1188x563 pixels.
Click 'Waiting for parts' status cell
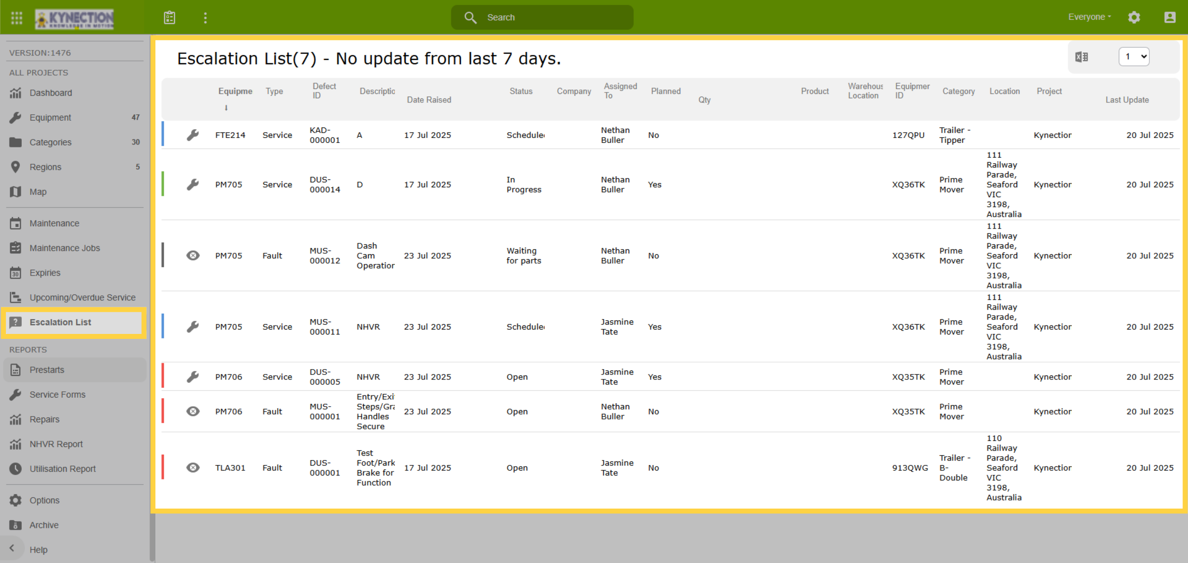524,256
